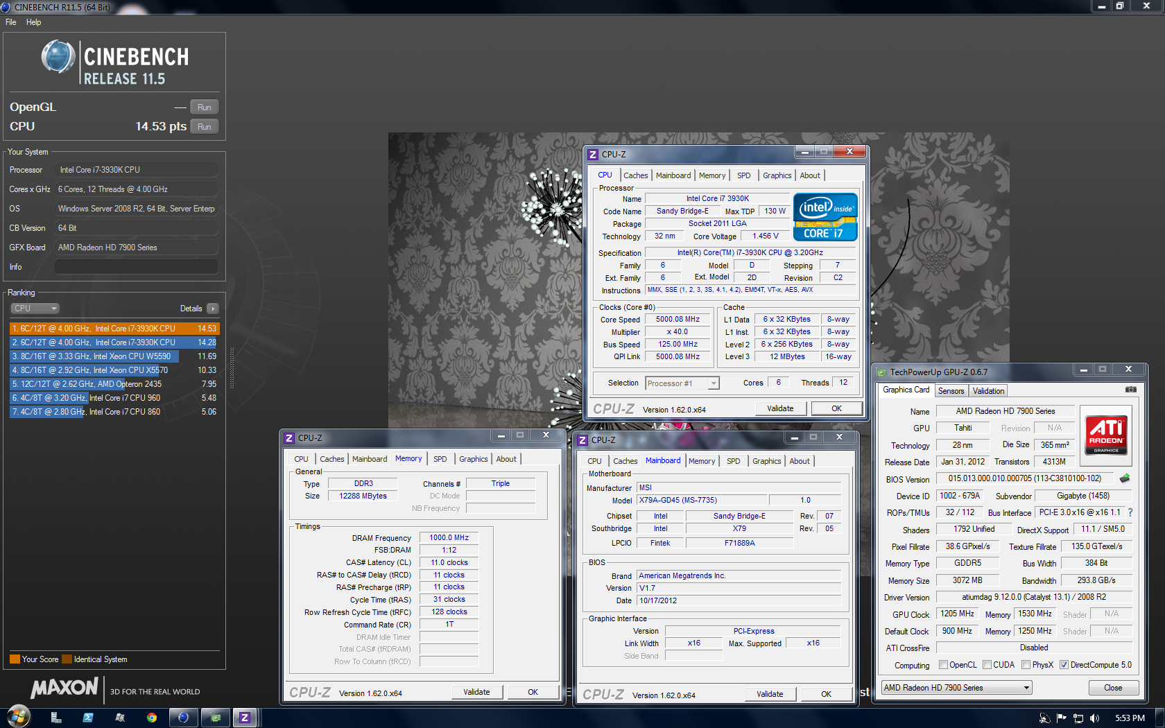
Task: Select ranking entry Xeon CPU W5590
Action: click(x=114, y=356)
